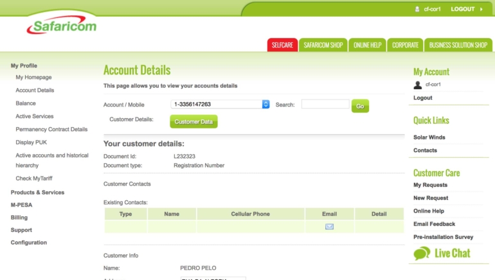Click the arrow icon next to LOGOUT
This screenshot has height=280, width=495.
[482, 9]
